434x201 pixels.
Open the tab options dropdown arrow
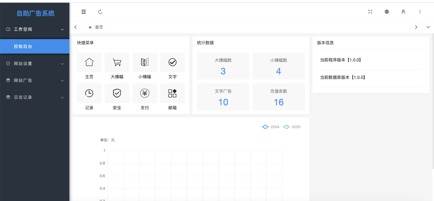tap(428, 27)
